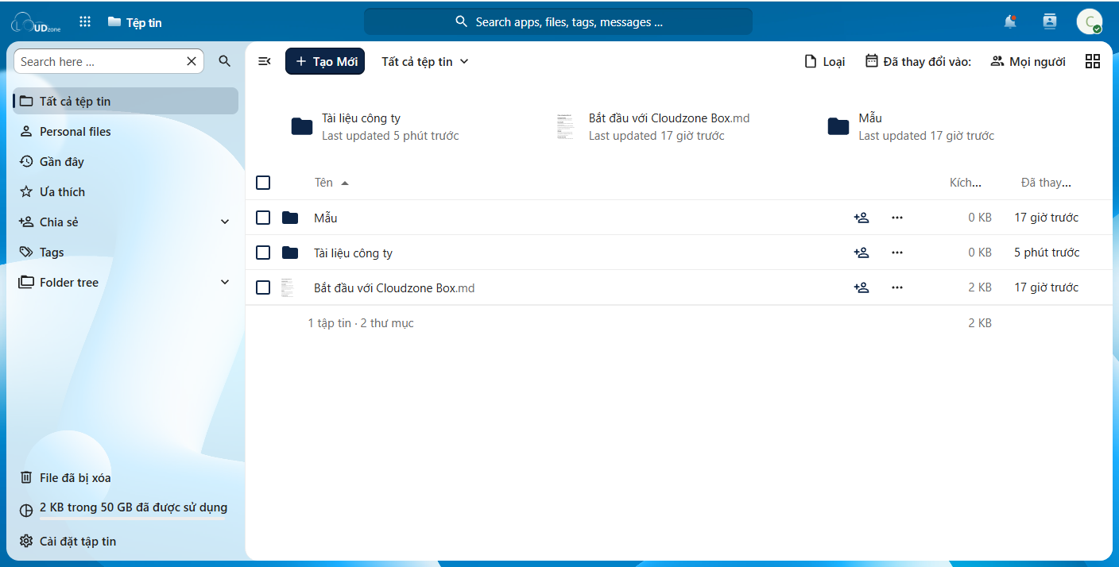
Task: Check the Tài liệu công ty row checkbox
Action: 263,253
